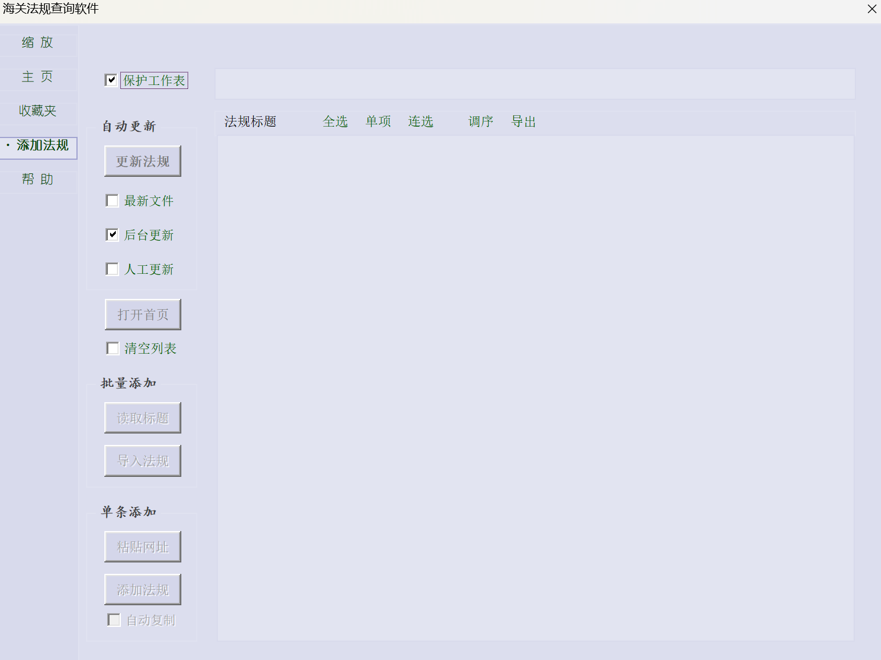Check the 清空列表 option

click(x=113, y=349)
